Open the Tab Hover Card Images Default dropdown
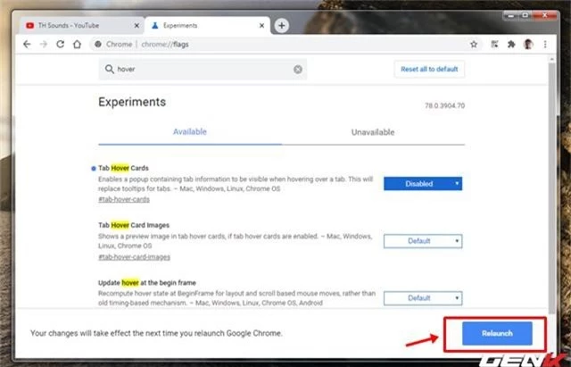This screenshot has width=571, height=367. click(423, 241)
